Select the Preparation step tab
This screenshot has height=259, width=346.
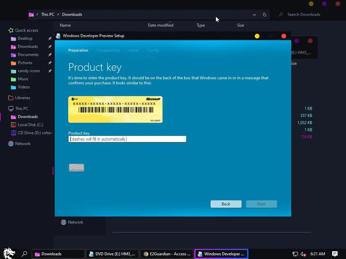point(78,50)
